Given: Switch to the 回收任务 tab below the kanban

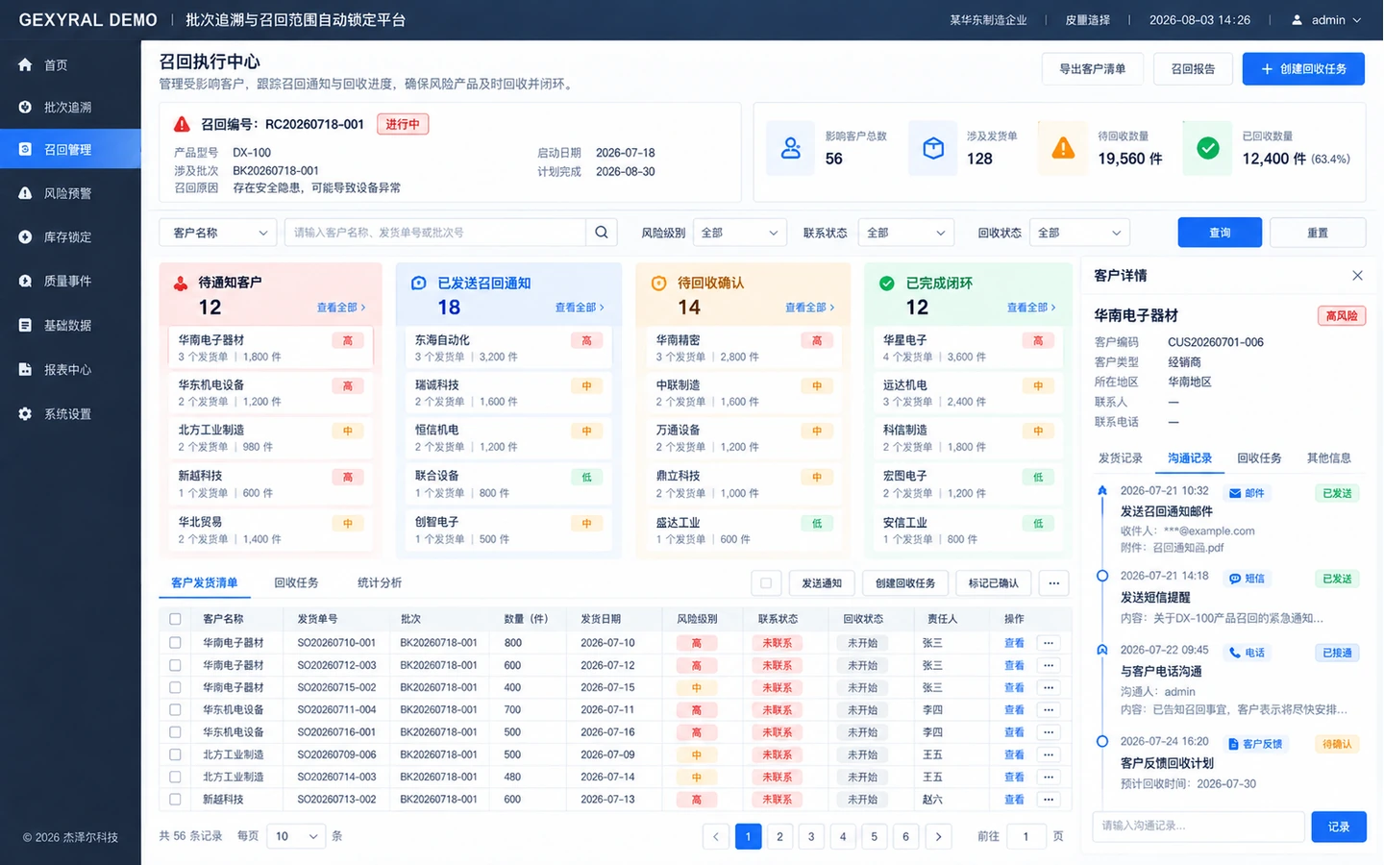Looking at the screenshot, I should pos(296,583).
